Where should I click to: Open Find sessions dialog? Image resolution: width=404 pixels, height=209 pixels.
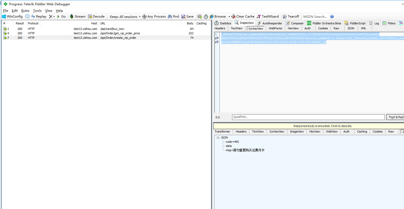click(x=173, y=16)
